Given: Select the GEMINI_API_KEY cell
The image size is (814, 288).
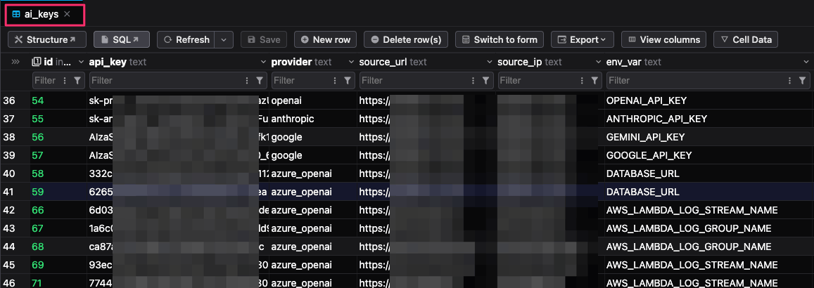Looking at the screenshot, I should coord(708,137).
